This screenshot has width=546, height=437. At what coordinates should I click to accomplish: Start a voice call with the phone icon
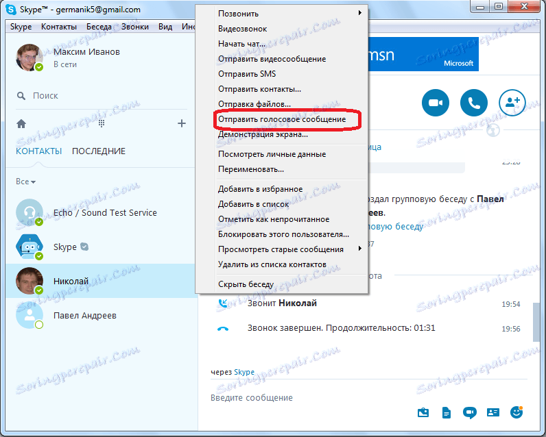(x=473, y=103)
